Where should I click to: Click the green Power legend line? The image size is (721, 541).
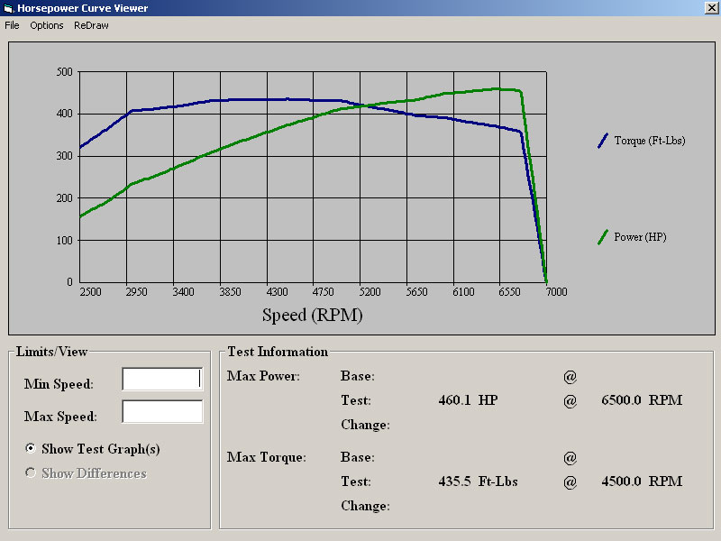[603, 237]
